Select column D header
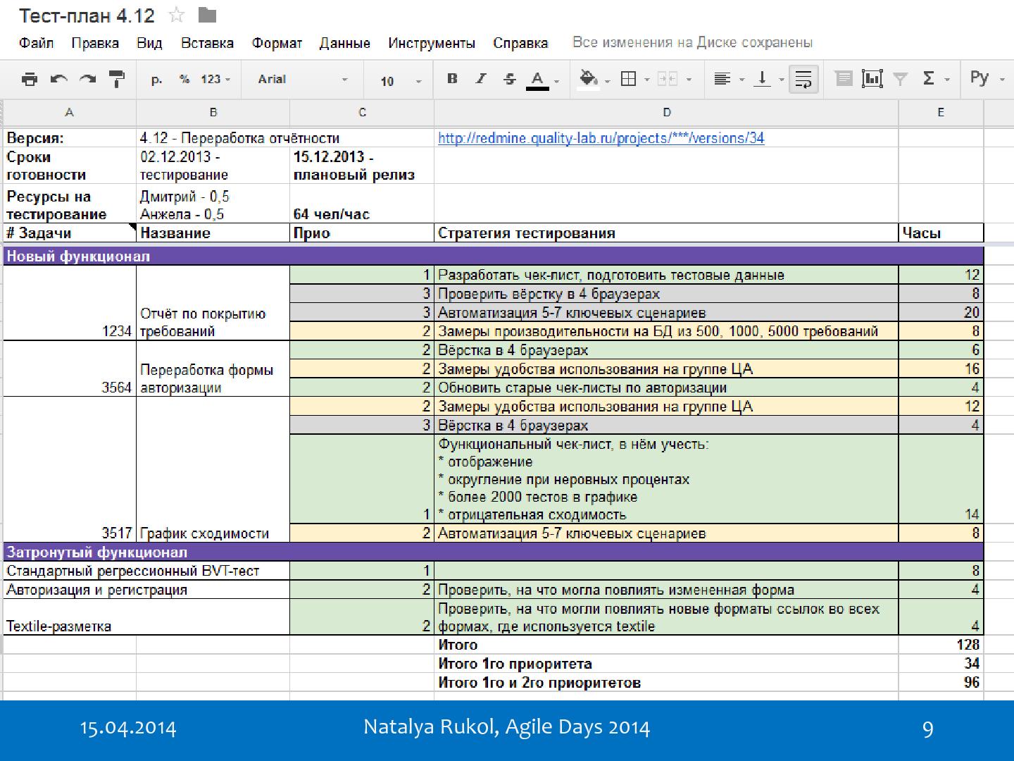The height and width of the screenshot is (761, 1014). pyautogui.click(x=666, y=112)
